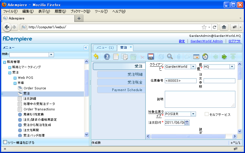Open the ファイル(F) browser menu
The width and height of the screenshot is (245, 153).
[10, 11]
